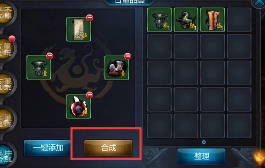Viewport: 265px width, 168px height.
Task: Pick the bronze vessel 叁 in the inventory
Action: coord(160,20)
